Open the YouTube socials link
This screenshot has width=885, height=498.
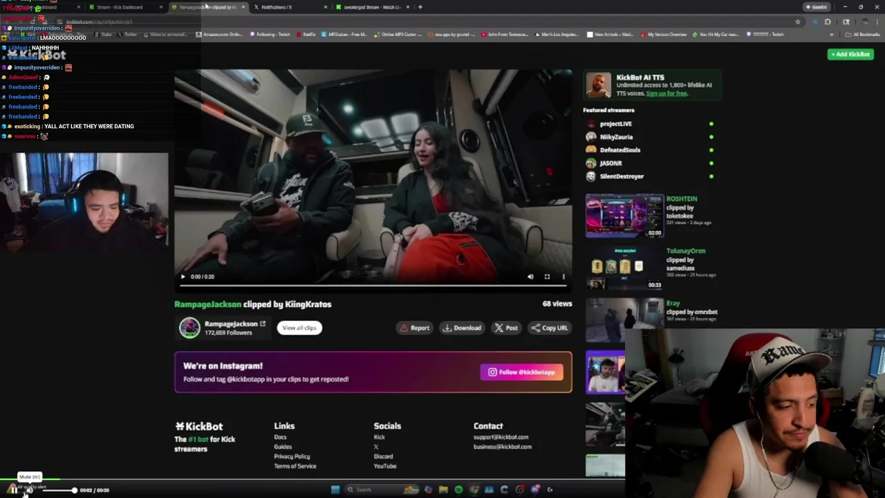[385, 466]
